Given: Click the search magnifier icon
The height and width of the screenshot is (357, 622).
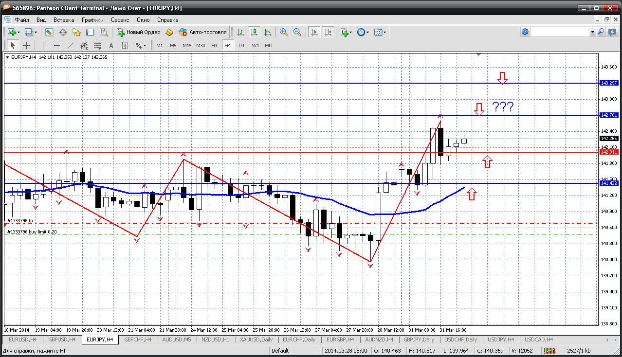Looking at the screenshot, I should [x=601, y=32].
